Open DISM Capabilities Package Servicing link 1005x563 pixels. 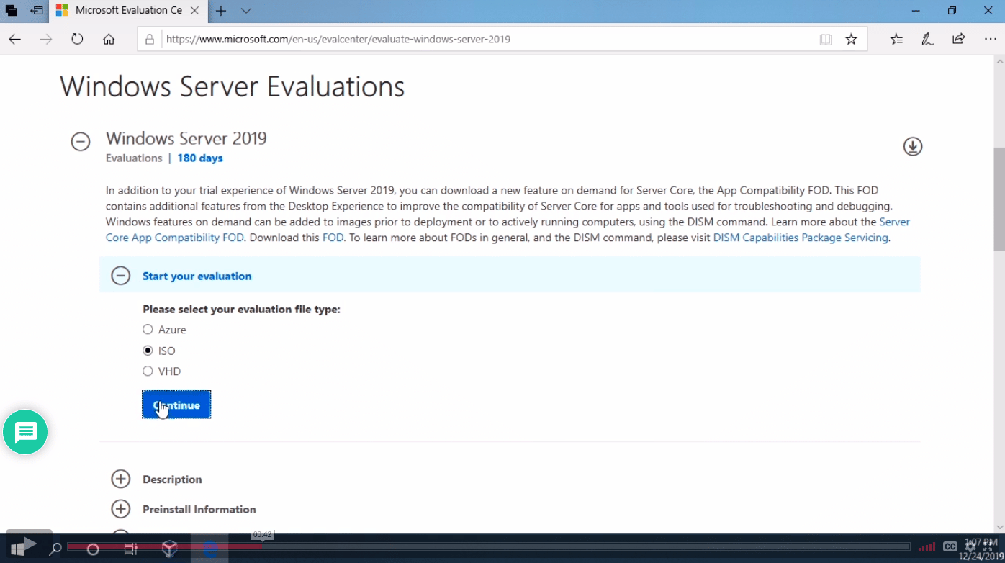[x=801, y=238]
